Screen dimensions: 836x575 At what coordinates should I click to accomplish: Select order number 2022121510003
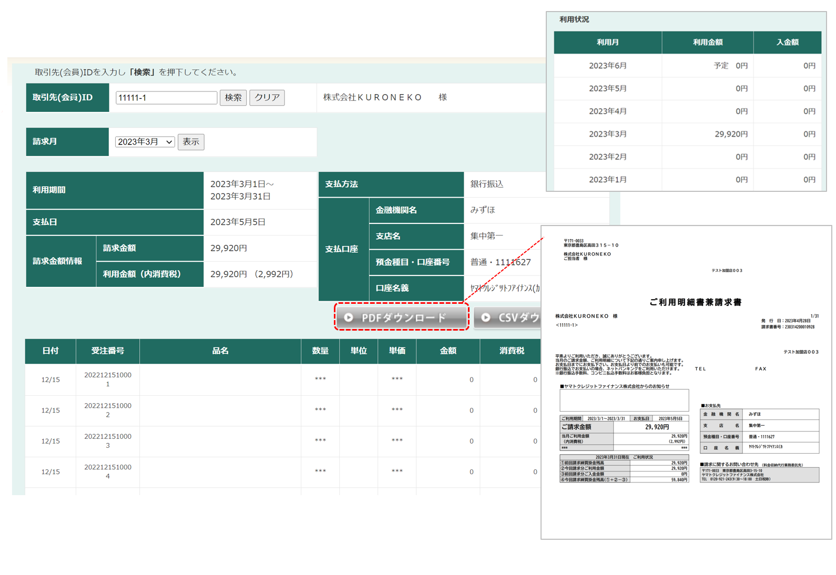(x=108, y=441)
